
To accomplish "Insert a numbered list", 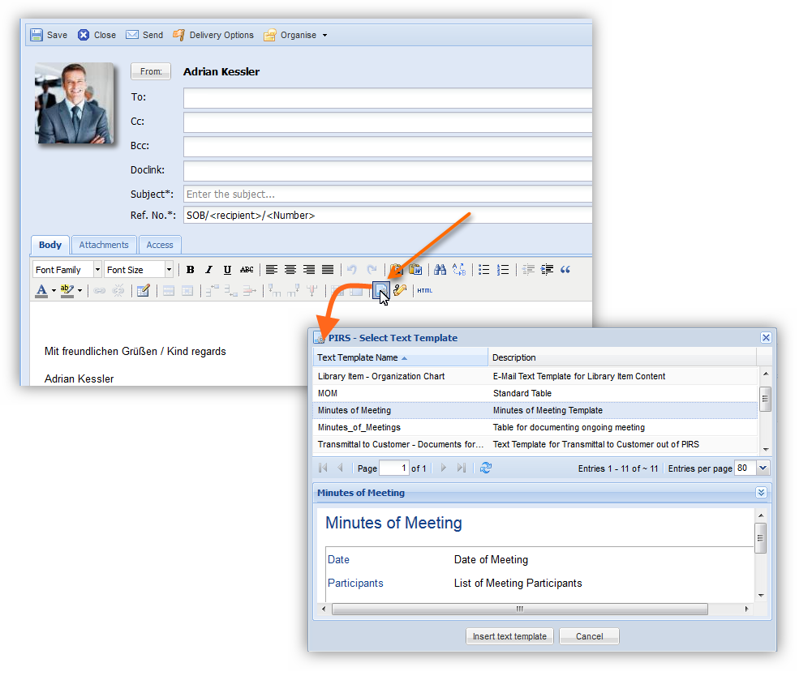I will click(x=503, y=270).
